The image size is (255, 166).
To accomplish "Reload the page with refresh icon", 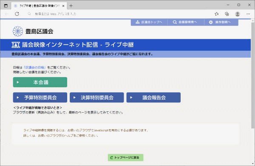I will pyautogui.click(x=17, y=14).
